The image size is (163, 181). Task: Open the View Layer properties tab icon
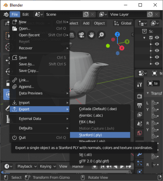139,114
